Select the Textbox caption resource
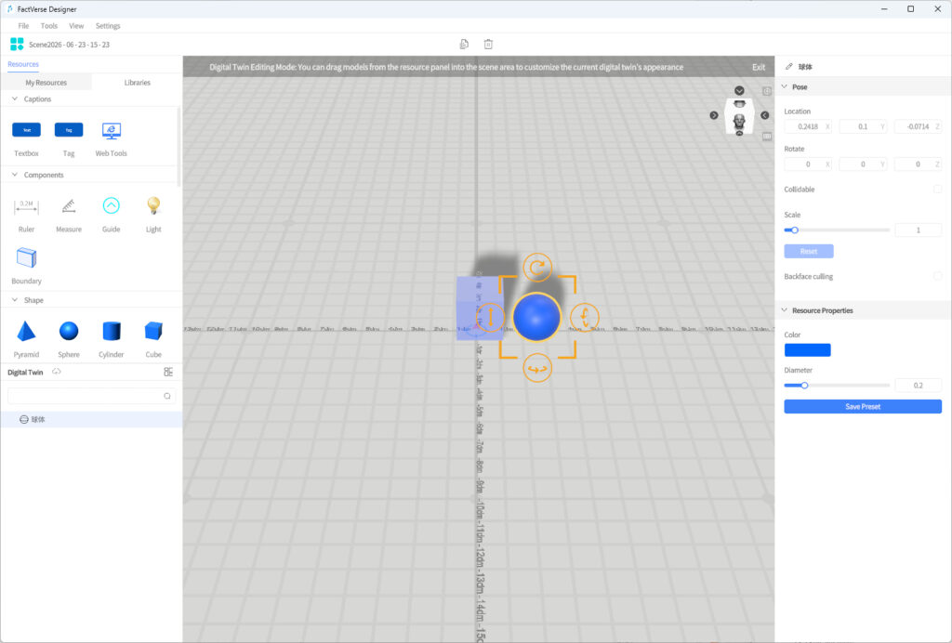 pos(26,130)
